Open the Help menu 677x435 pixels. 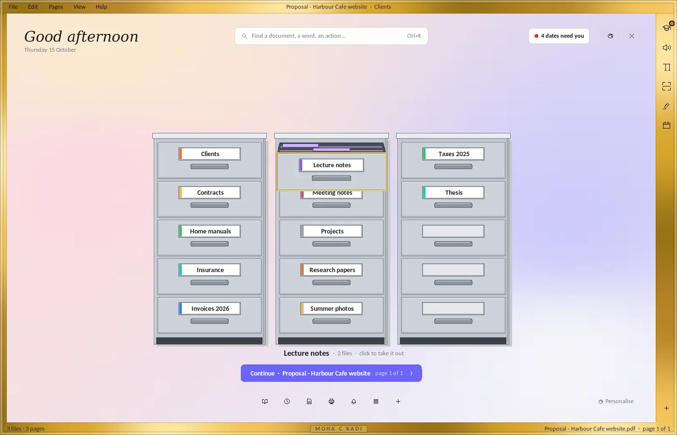tap(101, 7)
